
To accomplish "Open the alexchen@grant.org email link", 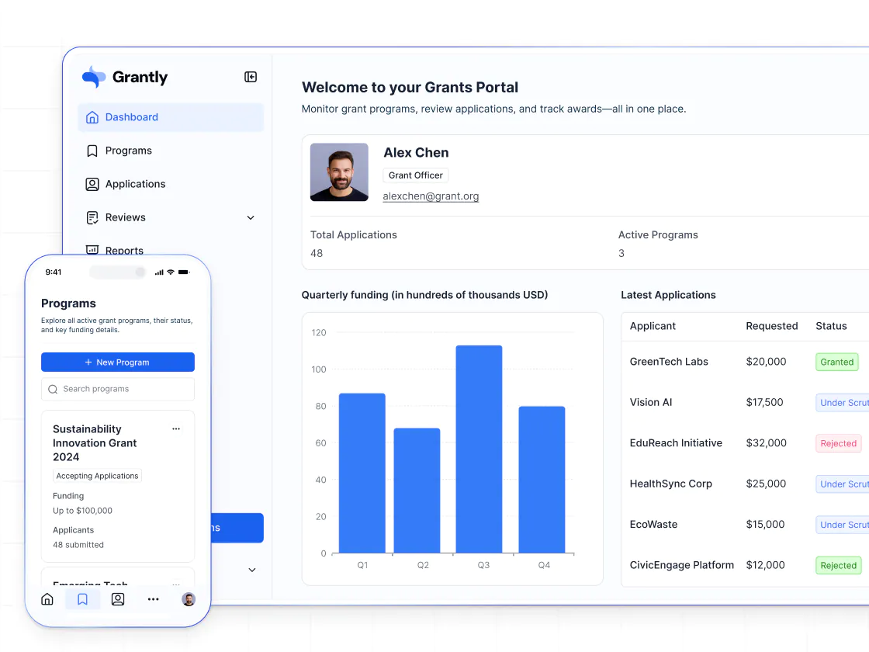I will (x=431, y=196).
